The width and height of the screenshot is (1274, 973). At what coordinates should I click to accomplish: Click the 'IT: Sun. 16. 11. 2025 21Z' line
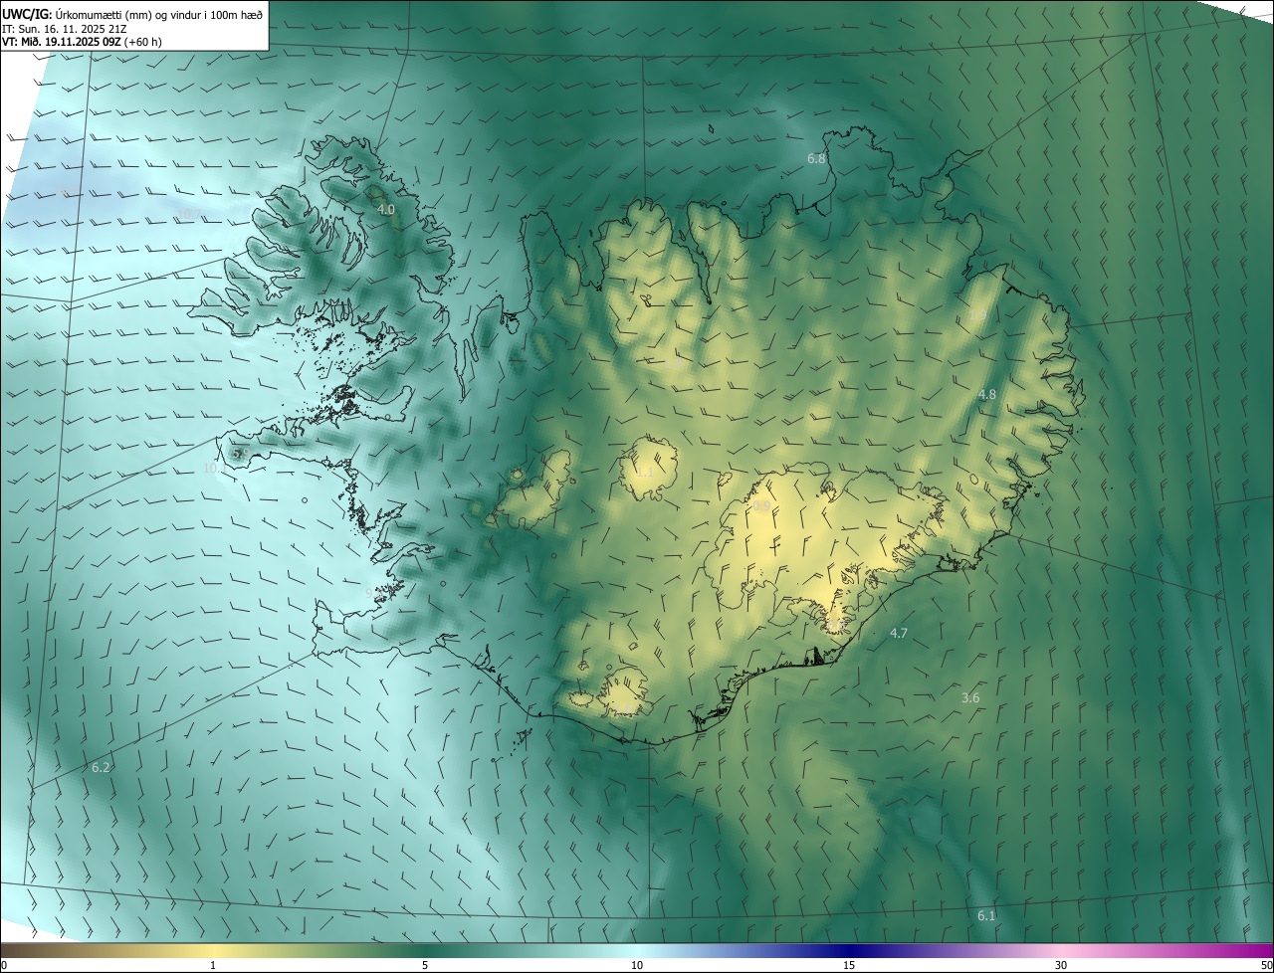[65, 28]
